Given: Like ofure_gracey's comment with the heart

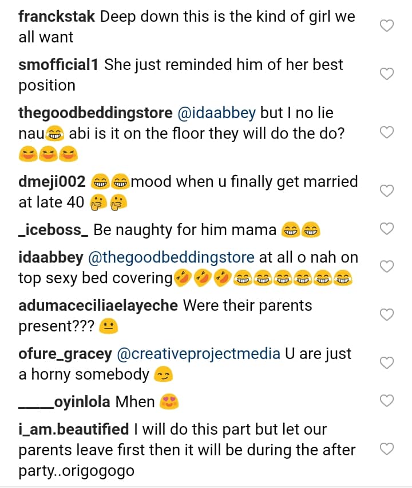Looking at the screenshot, I should 387,363.
